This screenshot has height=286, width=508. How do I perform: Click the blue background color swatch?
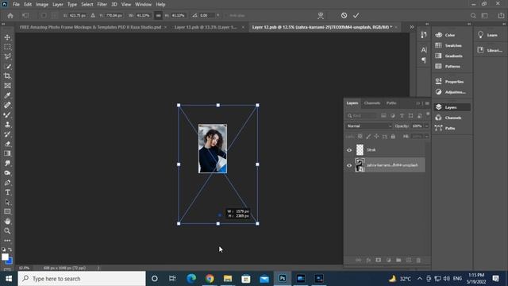click(10, 261)
